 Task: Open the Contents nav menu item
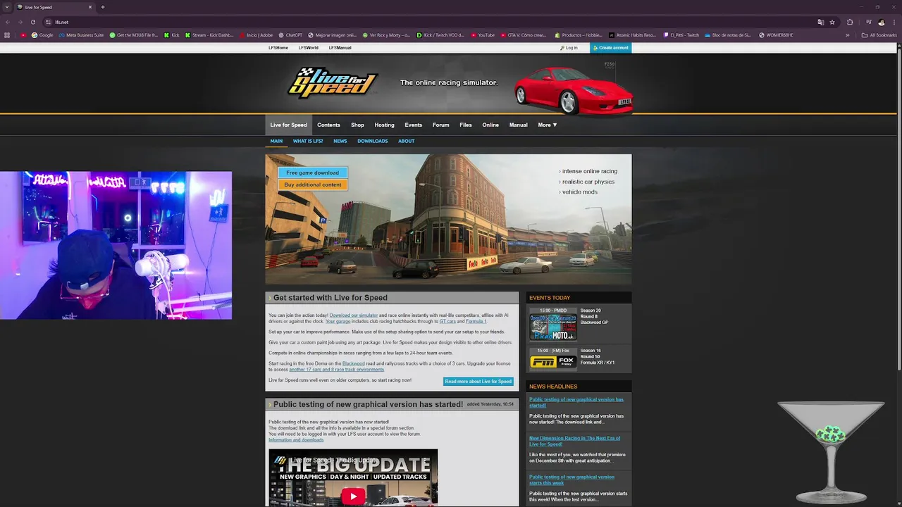(x=328, y=125)
